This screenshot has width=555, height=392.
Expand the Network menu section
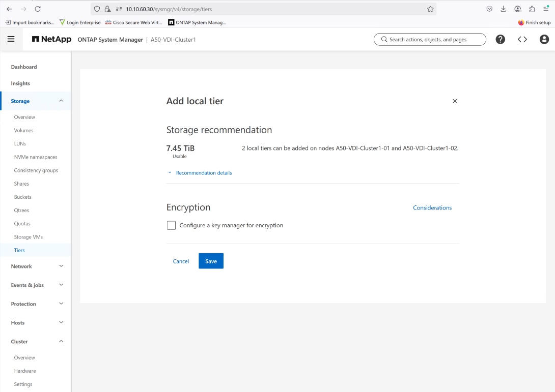point(61,266)
